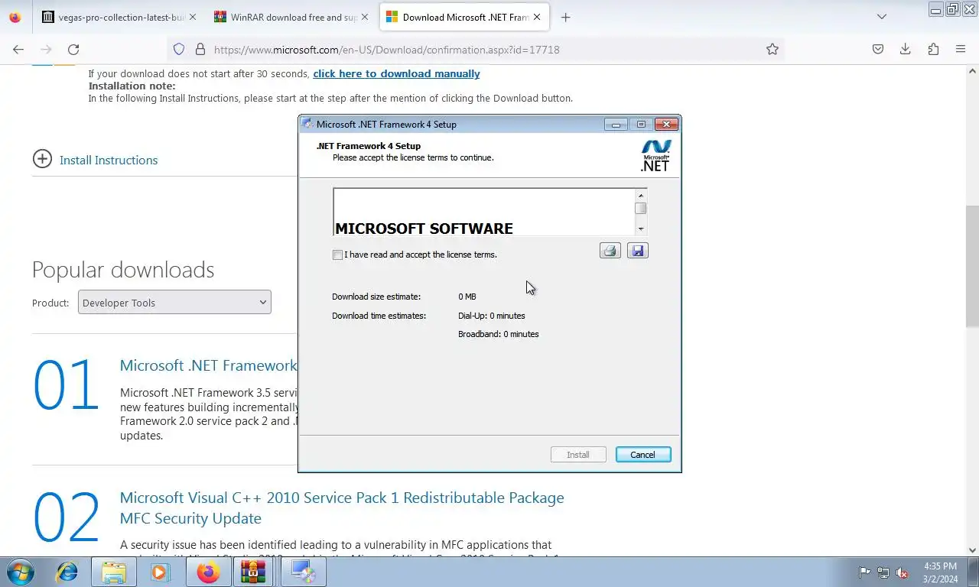Bookmark this page with the star icon
This screenshot has width=979, height=587.
pos(772,49)
